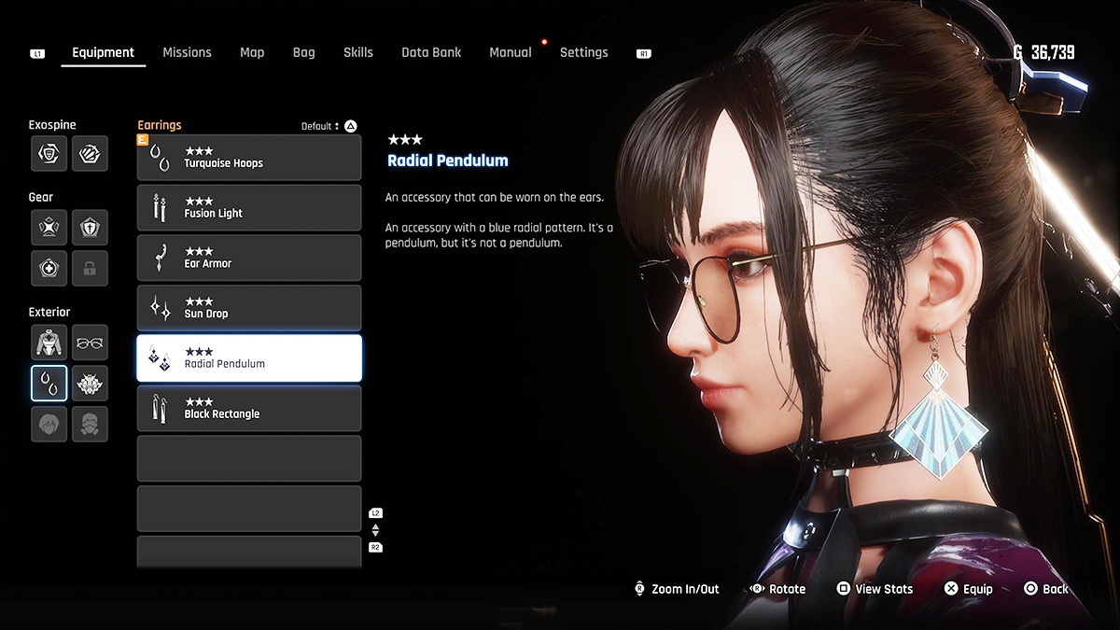
Task: Select the Black Rectangle earrings
Action: click(x=249, y=409)
